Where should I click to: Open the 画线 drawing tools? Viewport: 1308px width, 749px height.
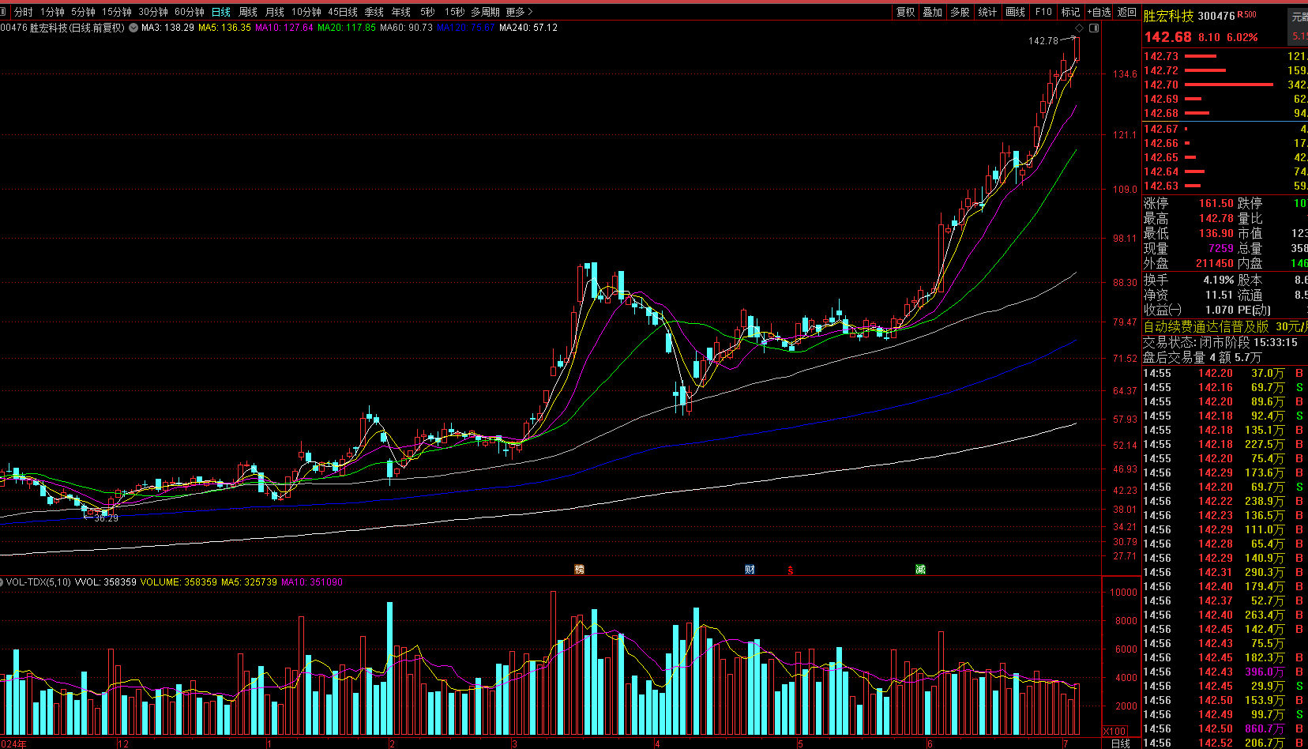click(x=1015, y=12)
